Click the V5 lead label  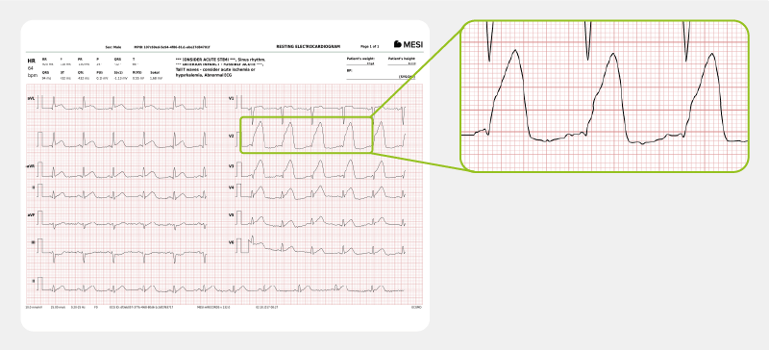click(x=231, y=215)
